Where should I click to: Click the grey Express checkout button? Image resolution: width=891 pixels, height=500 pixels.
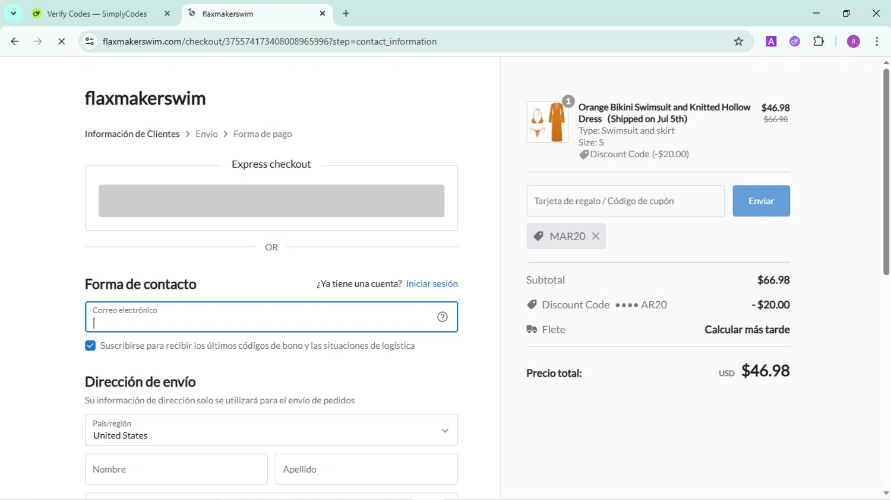click(271, 200)
